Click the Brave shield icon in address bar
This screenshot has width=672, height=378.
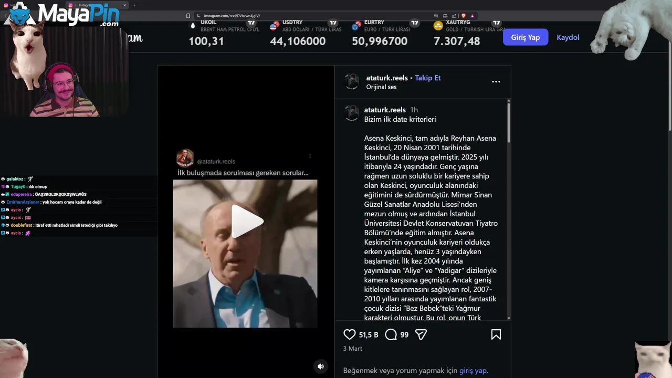[x=464, y=16]
